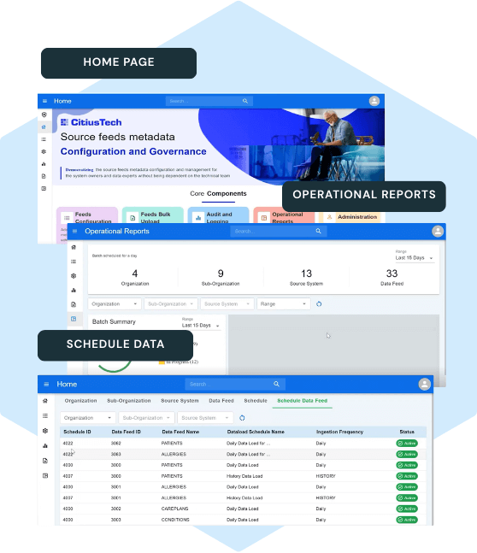Click the home icon in the Operational Reports sidebar
Image resolution: width=477 pixels, height=553 pixels.
pos(74,247)
